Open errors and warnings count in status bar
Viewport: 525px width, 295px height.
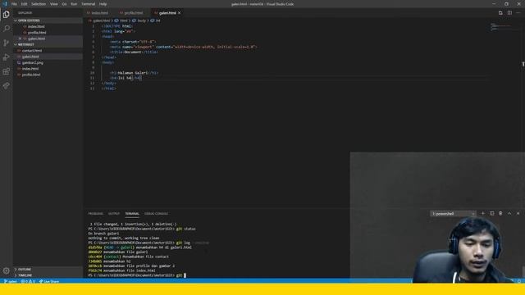click(x=28, y=281)
